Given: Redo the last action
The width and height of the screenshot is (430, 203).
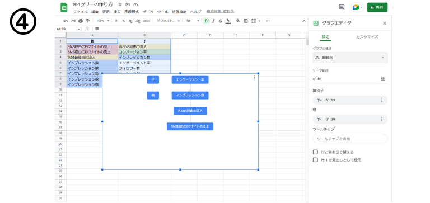Looking at the screenshot, I should (73, 21).
